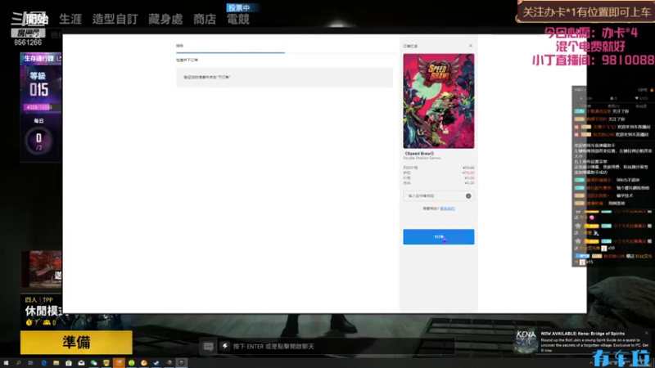Launch Microsoft Edge from the taskbar
The image size is (655, 368).
43,363
